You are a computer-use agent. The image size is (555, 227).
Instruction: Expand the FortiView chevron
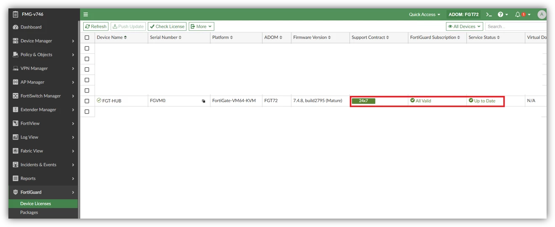[x=73, y=123]
